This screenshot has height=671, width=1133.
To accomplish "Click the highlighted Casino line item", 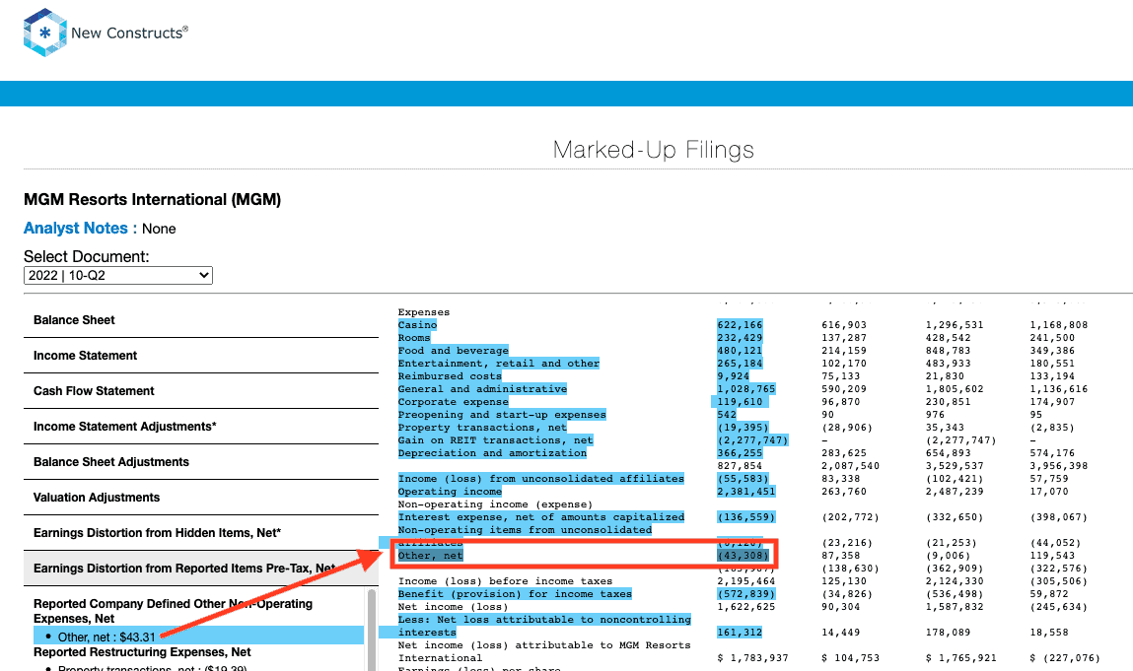I will coord(417,325).
